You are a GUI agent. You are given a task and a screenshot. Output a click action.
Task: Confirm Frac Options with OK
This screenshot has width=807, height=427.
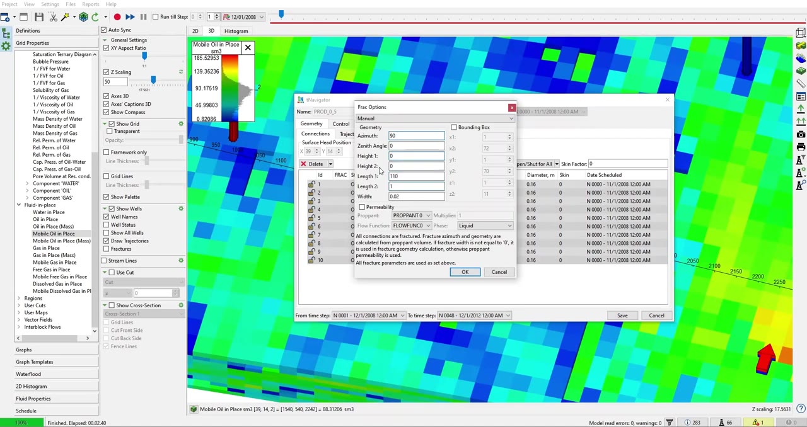465,271
